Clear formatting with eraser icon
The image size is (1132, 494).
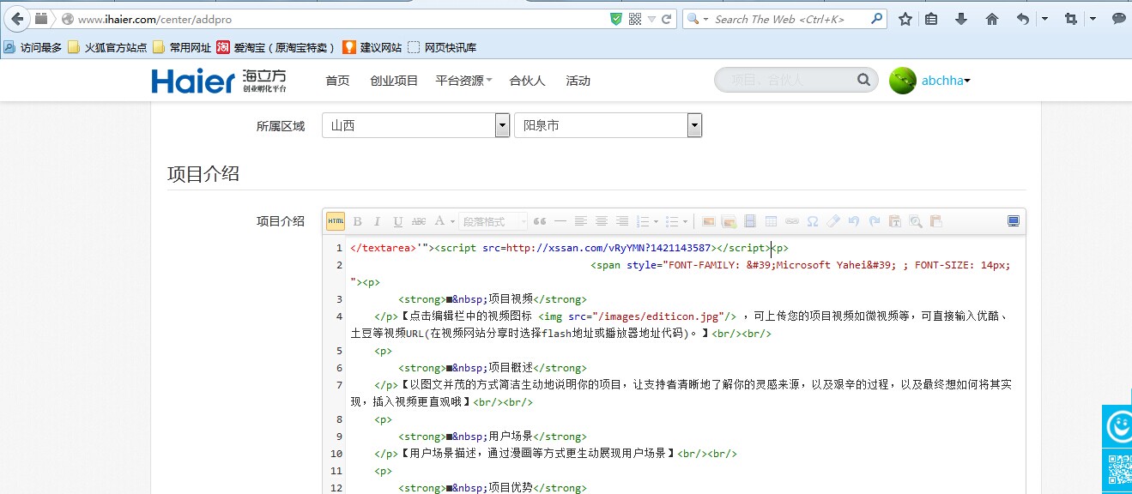click(833, 221)
